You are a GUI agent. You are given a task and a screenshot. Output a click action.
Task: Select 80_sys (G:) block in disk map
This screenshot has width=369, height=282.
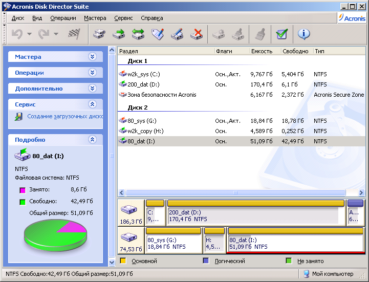(x=173, y=241)
